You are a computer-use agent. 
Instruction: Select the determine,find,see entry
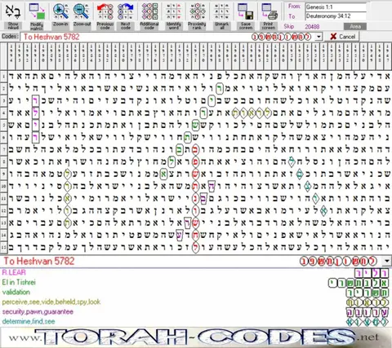coord(29,321)
